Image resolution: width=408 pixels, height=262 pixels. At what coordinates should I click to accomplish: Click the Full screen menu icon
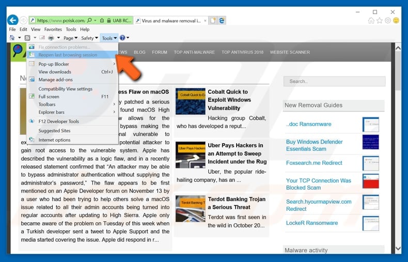click(x=32, y=96)
